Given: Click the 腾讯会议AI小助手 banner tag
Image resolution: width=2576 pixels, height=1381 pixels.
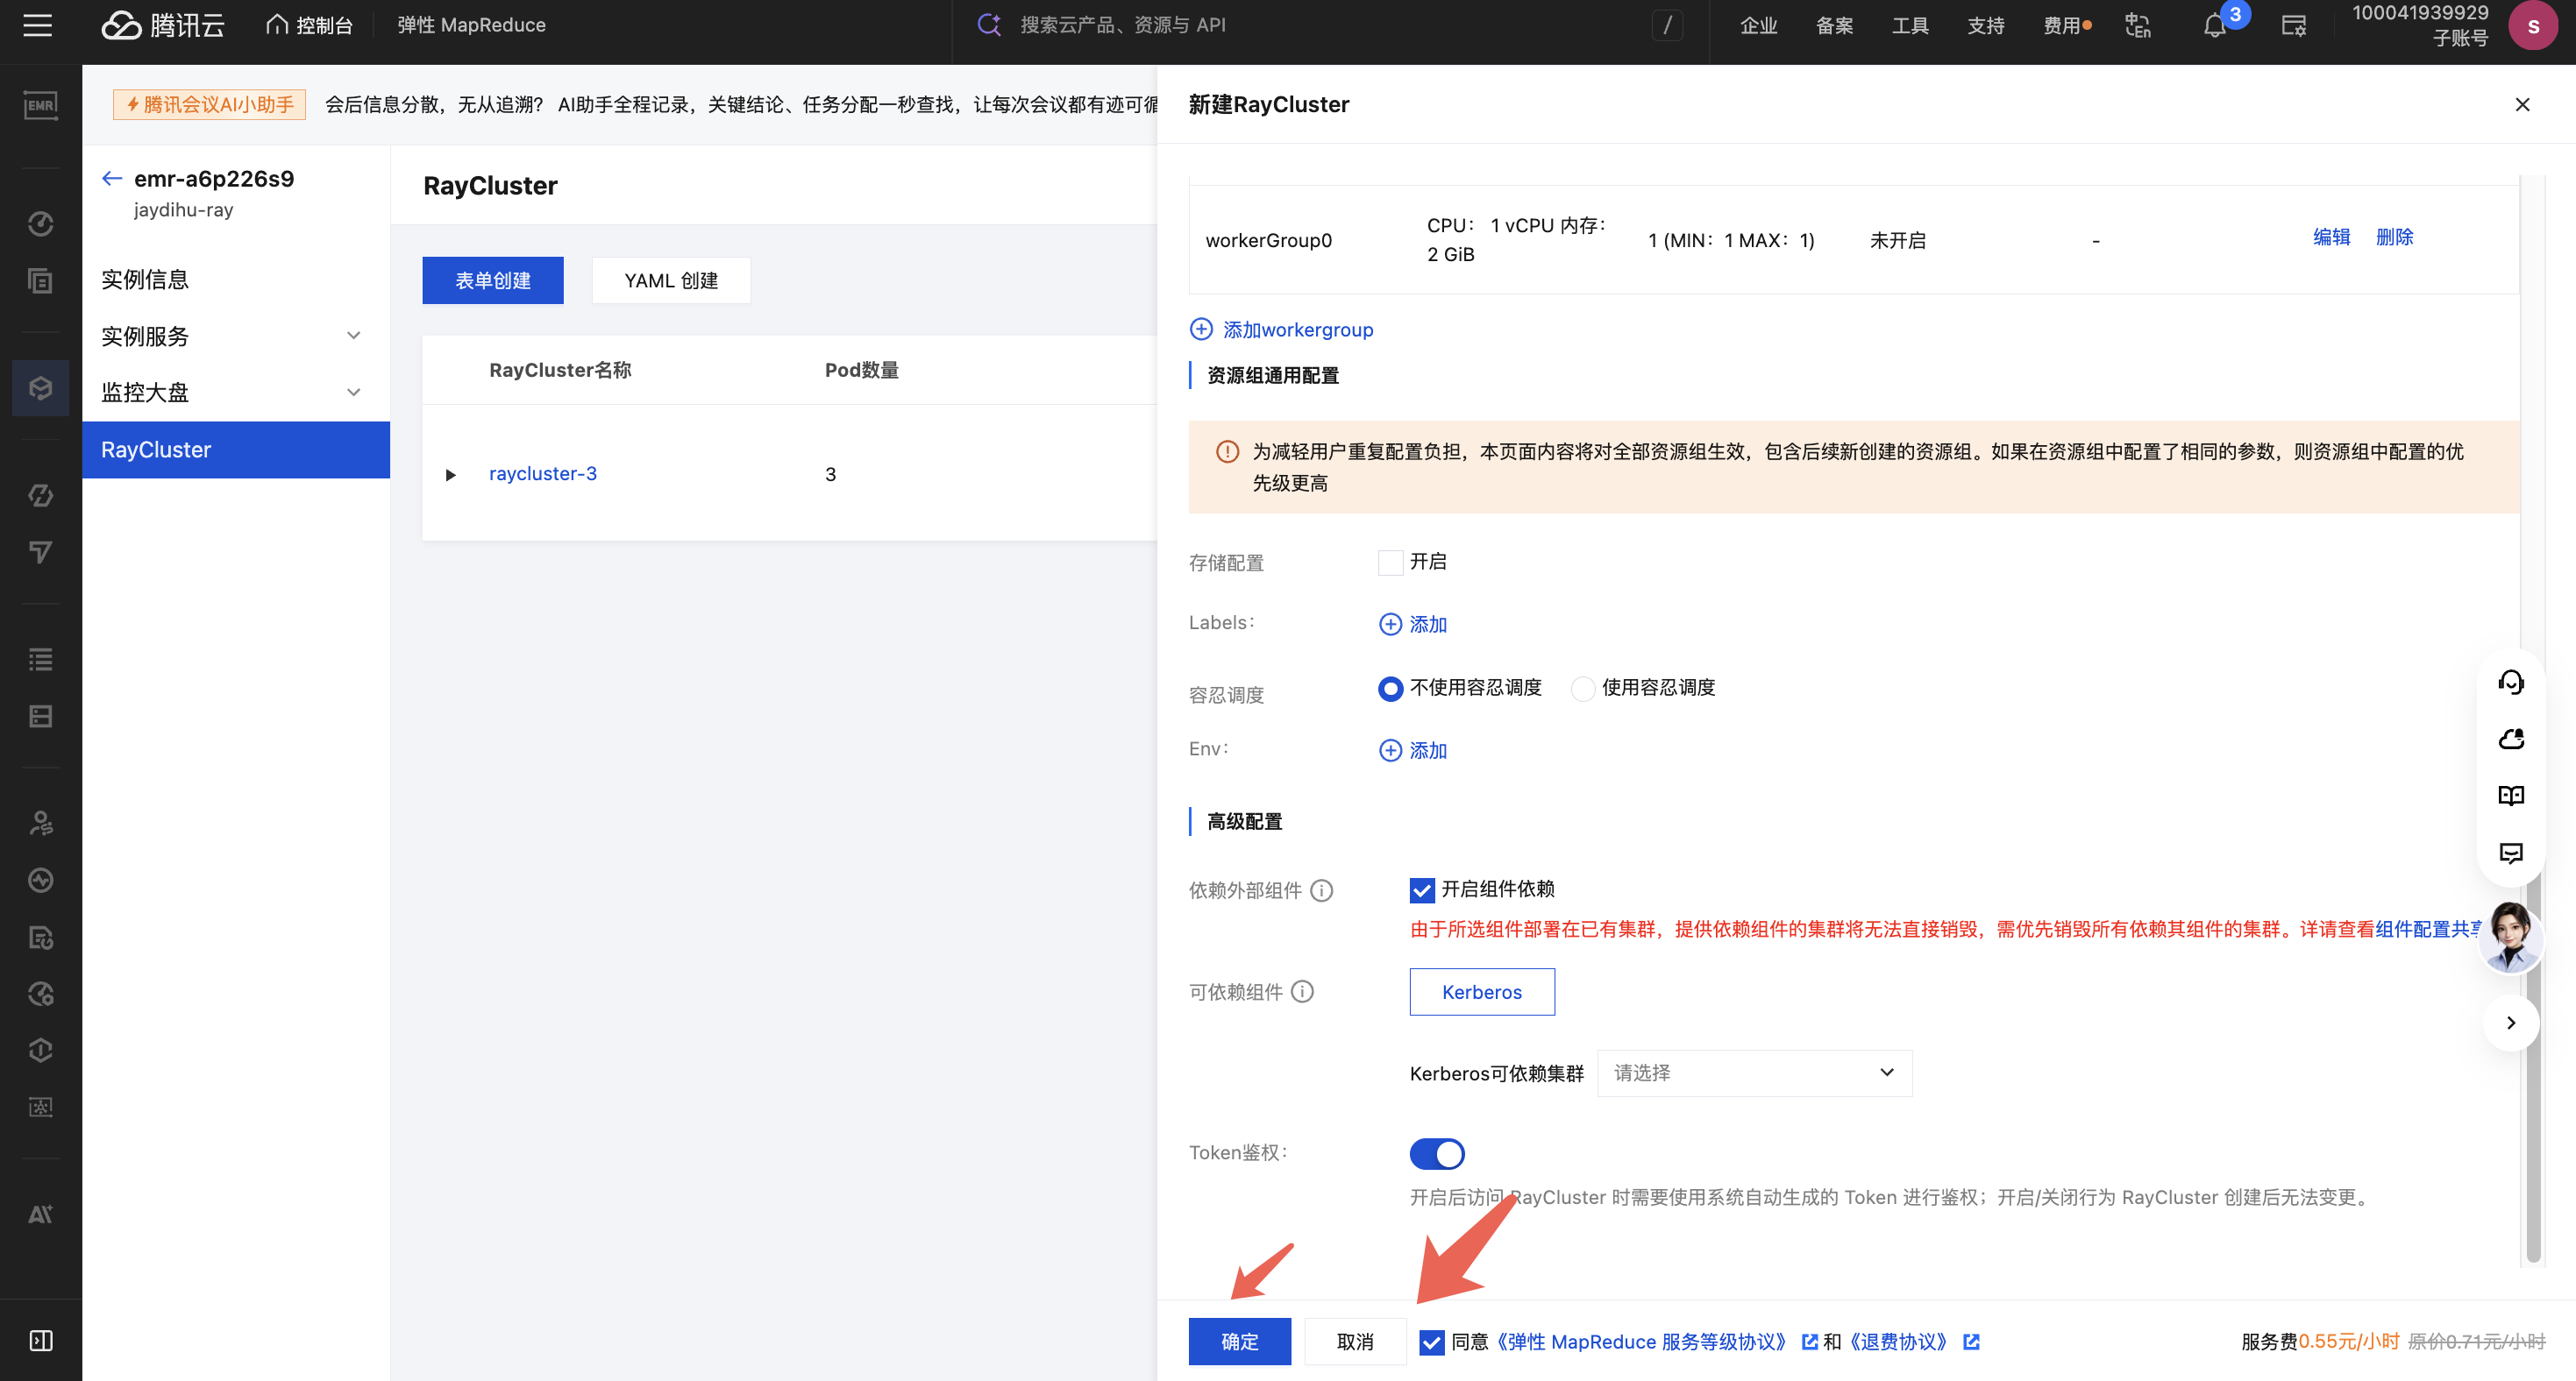Looking at the screenshot, I should (210, 105).
